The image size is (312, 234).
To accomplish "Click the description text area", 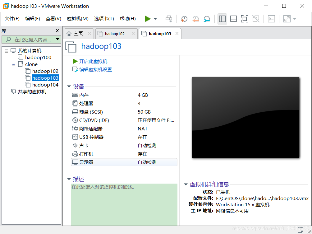I will click(x=124, y=204).
